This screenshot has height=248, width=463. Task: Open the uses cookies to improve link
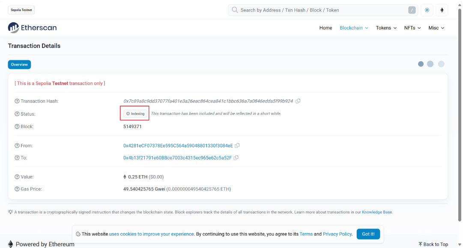tap(152, 234)
